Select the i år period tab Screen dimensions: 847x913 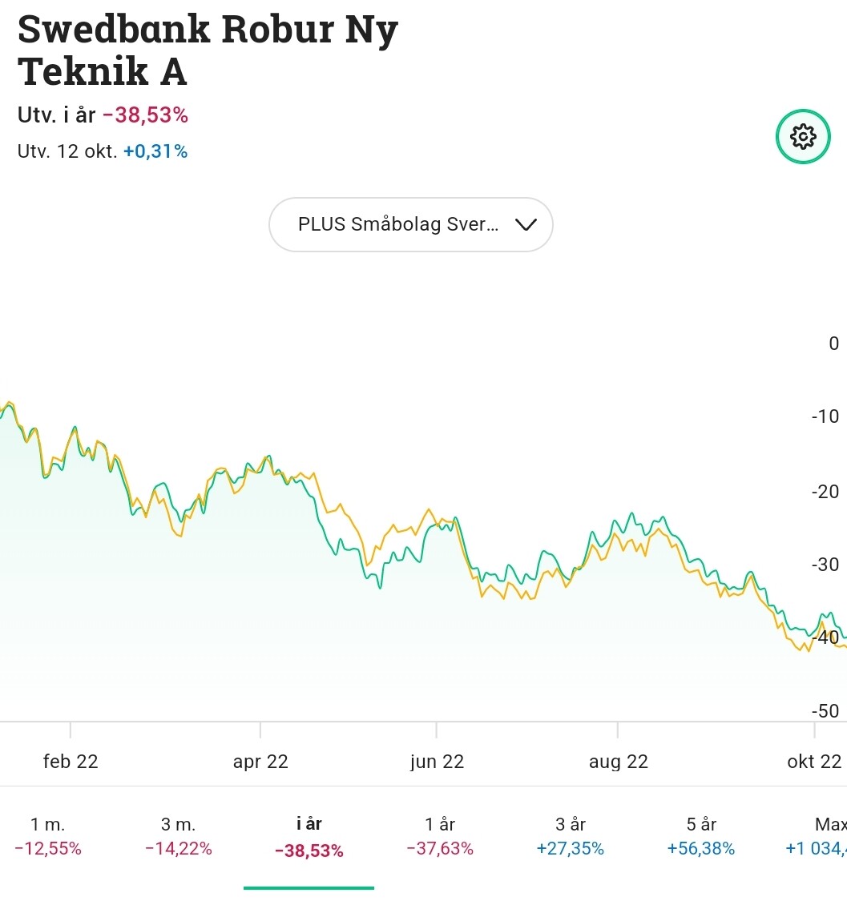pos(309,837)
